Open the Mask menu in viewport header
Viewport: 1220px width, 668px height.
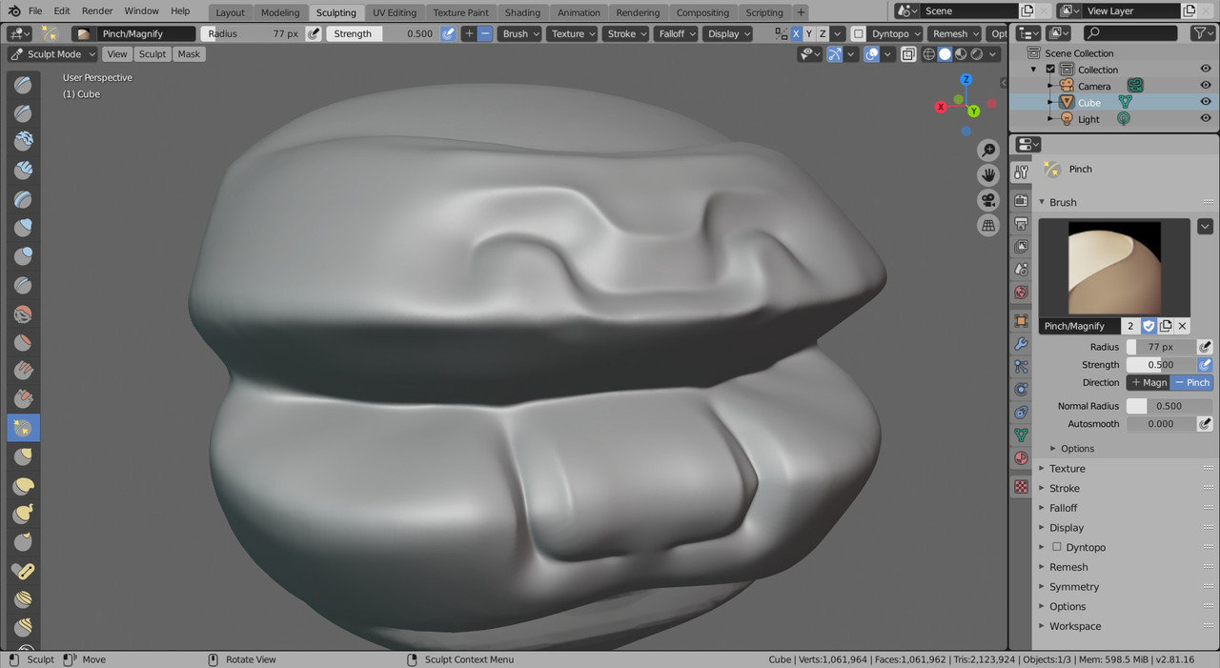click(x=189, y=54)
